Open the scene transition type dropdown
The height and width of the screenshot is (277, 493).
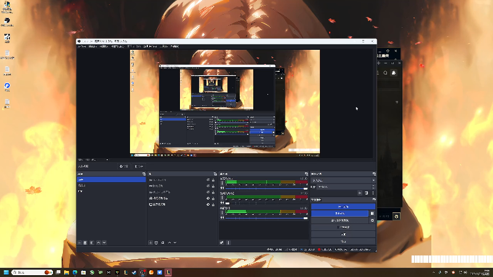click(343, 180)
